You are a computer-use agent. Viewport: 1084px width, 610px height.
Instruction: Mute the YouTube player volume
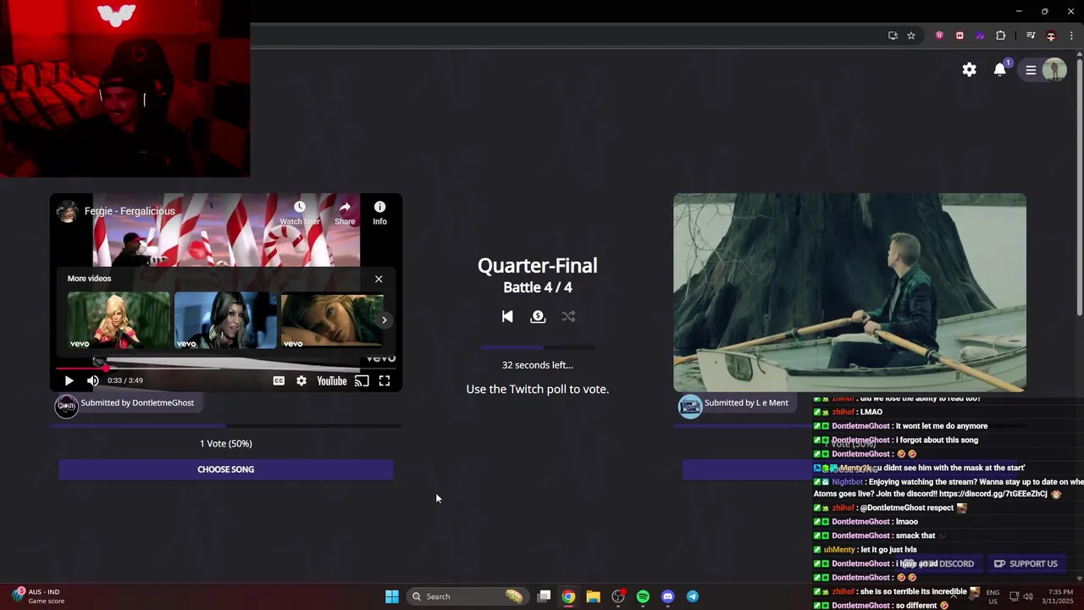point(93,381)
